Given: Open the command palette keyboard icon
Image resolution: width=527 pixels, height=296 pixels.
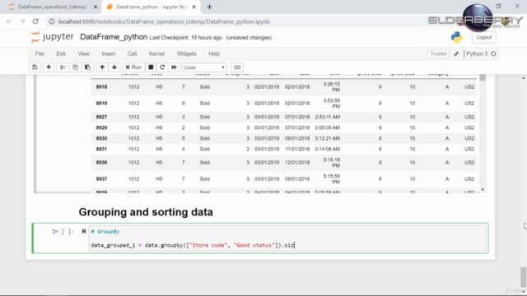Looking at the screenshot, I should point(237,67).
